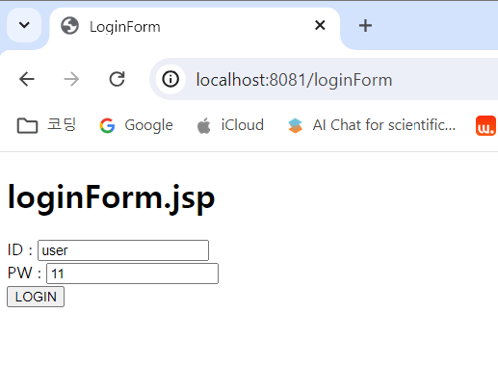Open the 코딩 bookmarks folder
Image resolution: width=498 pixels, height=365 pixels.
pyautogui.click(x=46, y=125)
